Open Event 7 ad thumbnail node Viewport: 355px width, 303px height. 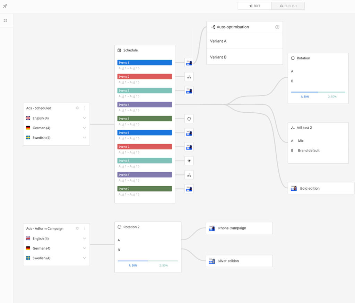(x=189, y=147)
